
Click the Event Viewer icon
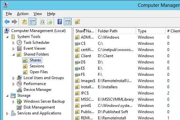click(x=19, y=48)
